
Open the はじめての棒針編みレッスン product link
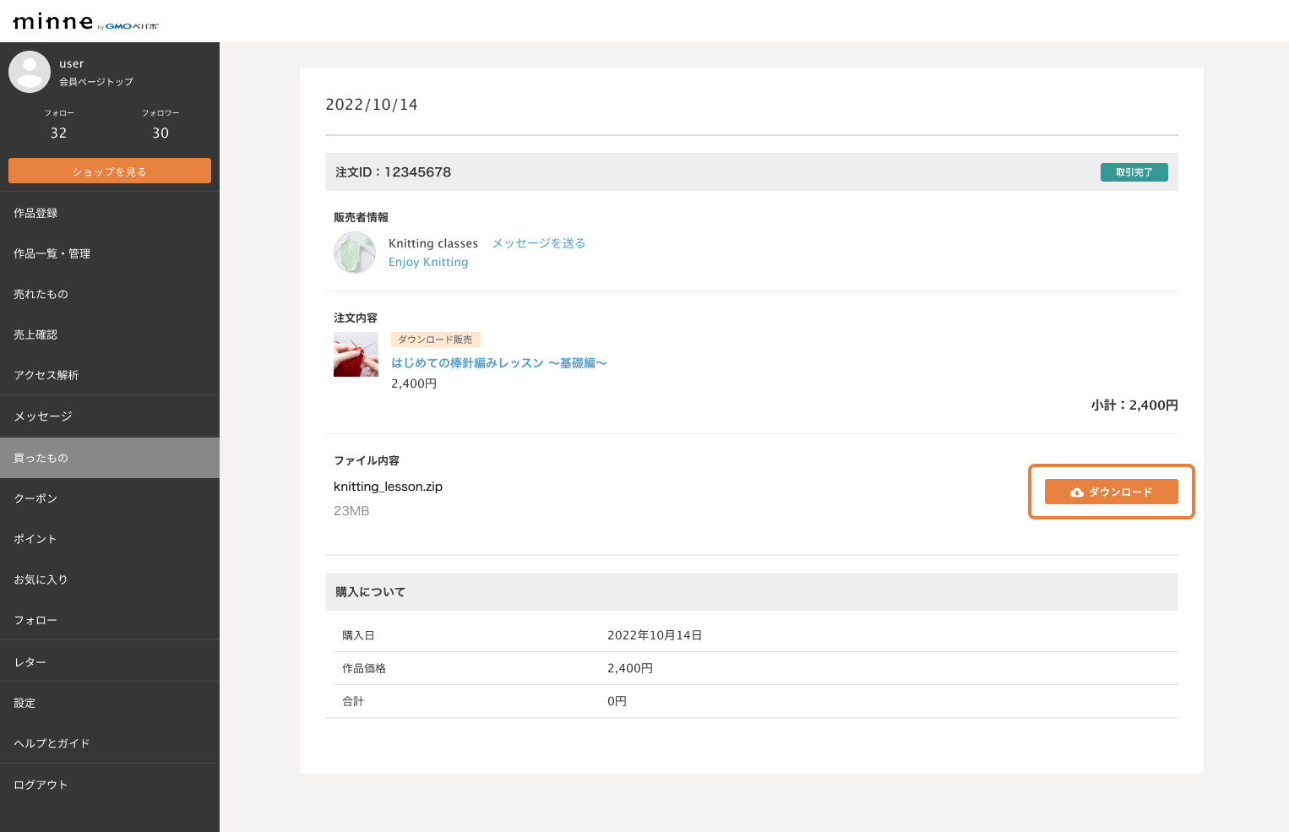[498, 363]
